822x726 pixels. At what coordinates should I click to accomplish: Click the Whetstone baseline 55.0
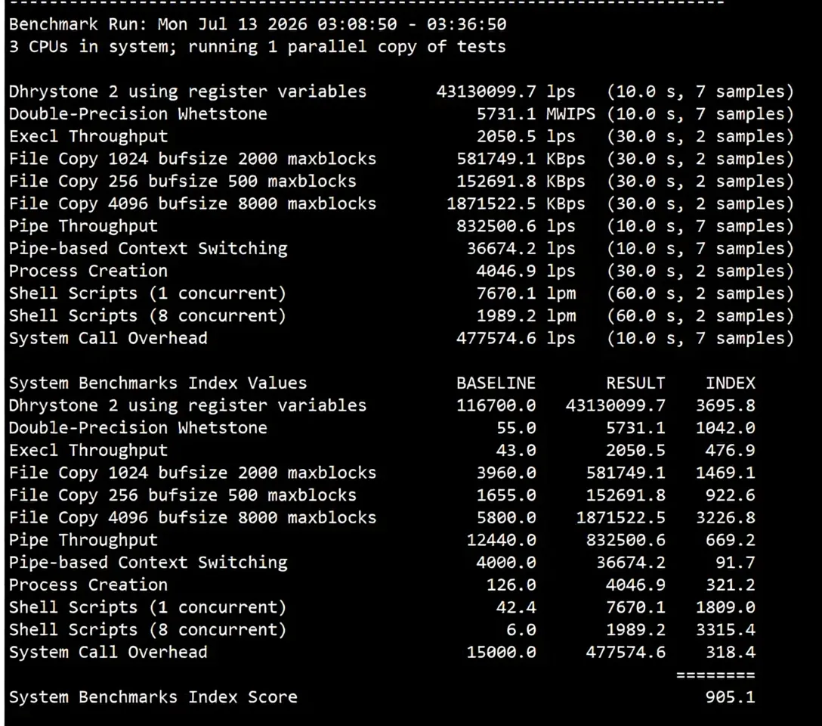click(x=516, y=428)
